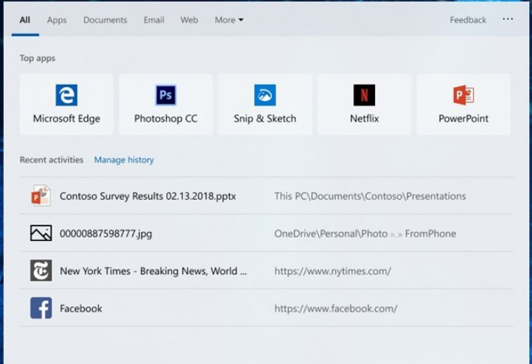
Task: Open Contoso Survey Results 02.13.2018.pptx
Action: (147, 196)
